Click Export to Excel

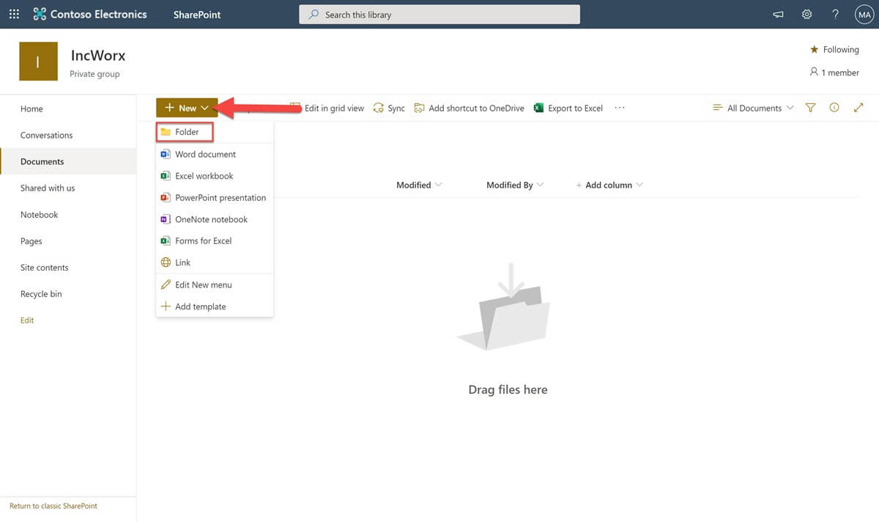point(576,108)
